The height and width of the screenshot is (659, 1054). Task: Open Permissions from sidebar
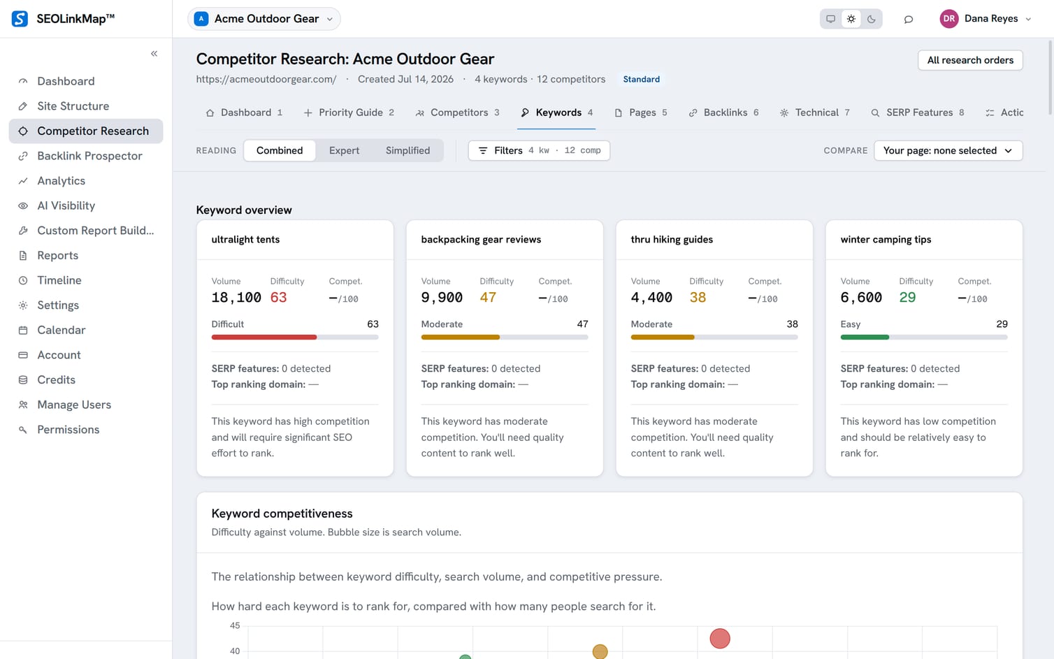(86, 430)
